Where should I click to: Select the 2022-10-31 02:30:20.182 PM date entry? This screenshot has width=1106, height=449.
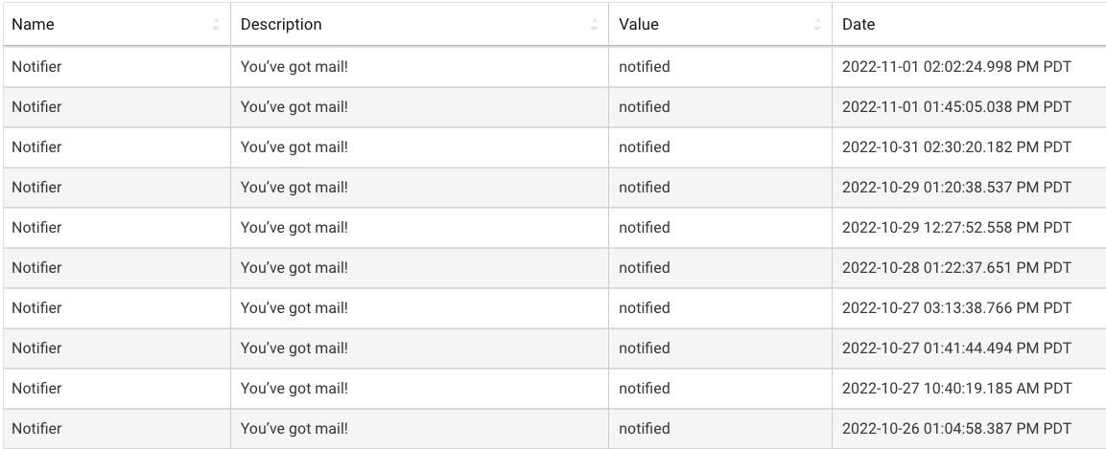(955, 147)
